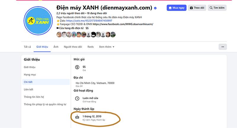The width and height of the screenshot is (237, 128).
Task: Select Hạng mục in the sidebar
Action: (30, 75)
